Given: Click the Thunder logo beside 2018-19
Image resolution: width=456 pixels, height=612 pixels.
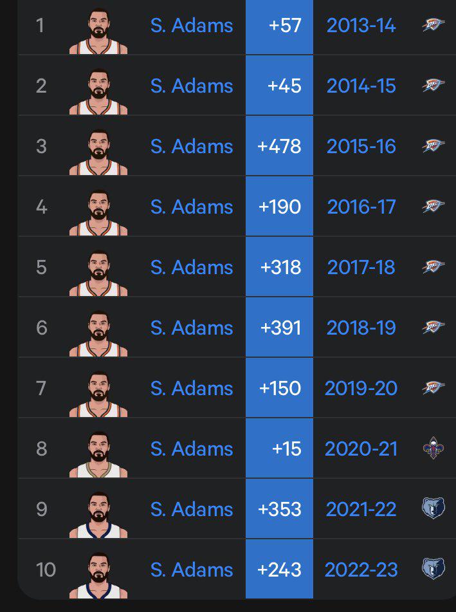Looking at the screenshot, I should pos(433,328).
